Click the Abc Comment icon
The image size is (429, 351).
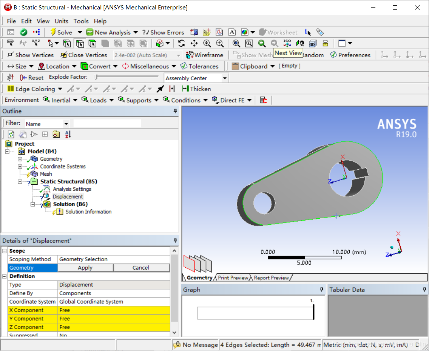pos(207,32)
